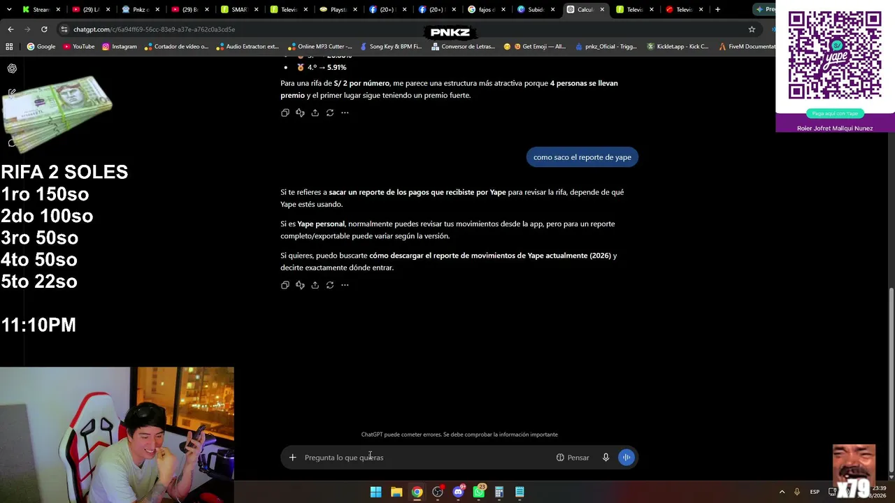View site information for chatgpt.com
Screen dimensions: 895x503
(64, 29)
